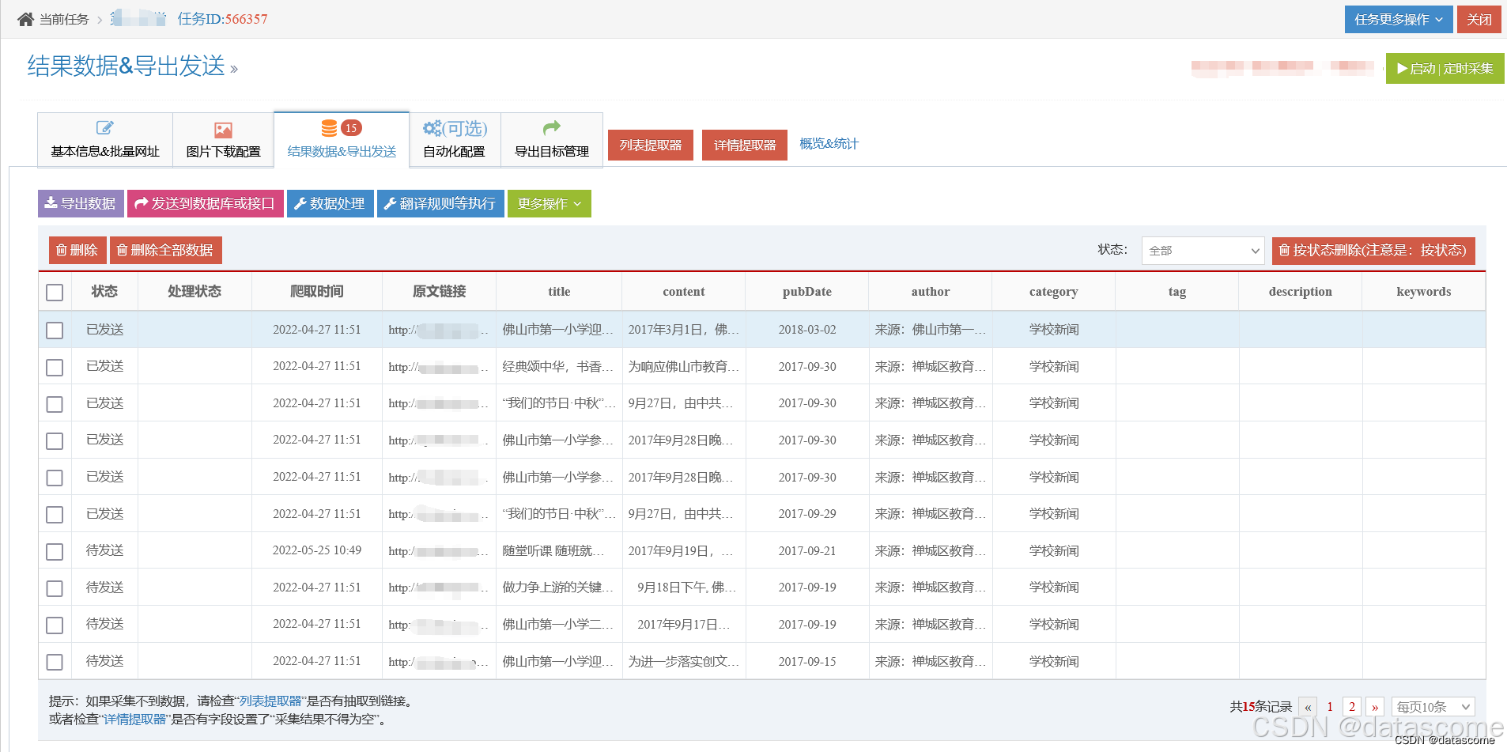The image size is (1507, 752).
Task: Select page 1 in pagination
Action: click(1330, 707)
